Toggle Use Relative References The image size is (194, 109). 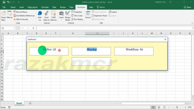[24, 15]
